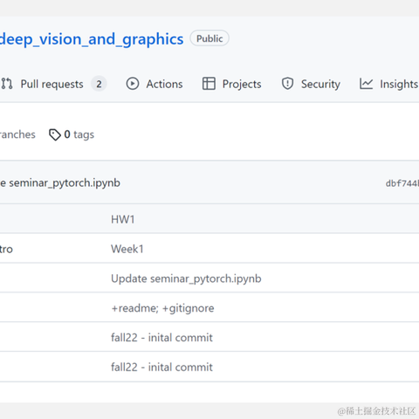Click the tag icon beside 0 tags
Screen dimensions: 419x419
pos(55,134)
